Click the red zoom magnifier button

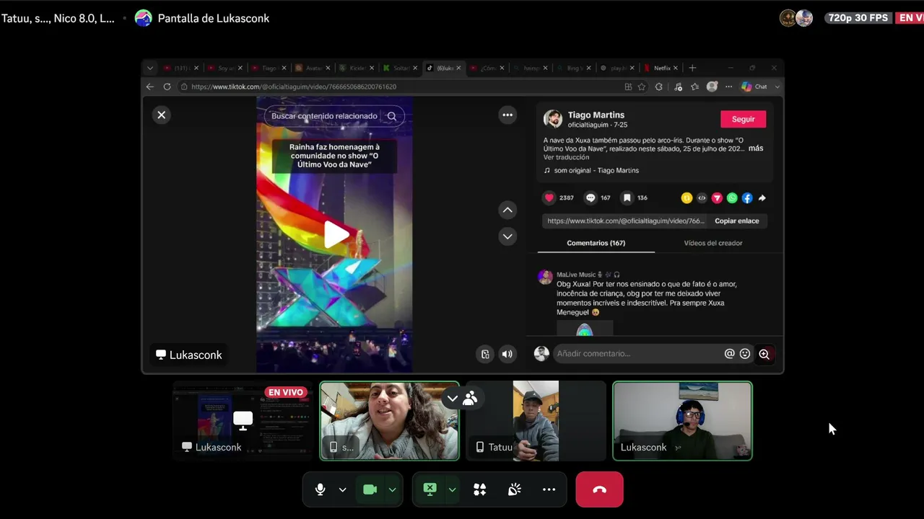(764, 354)
